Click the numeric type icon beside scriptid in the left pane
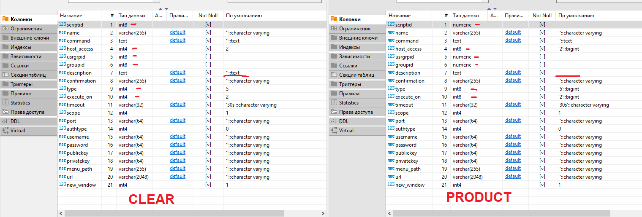 62,24
